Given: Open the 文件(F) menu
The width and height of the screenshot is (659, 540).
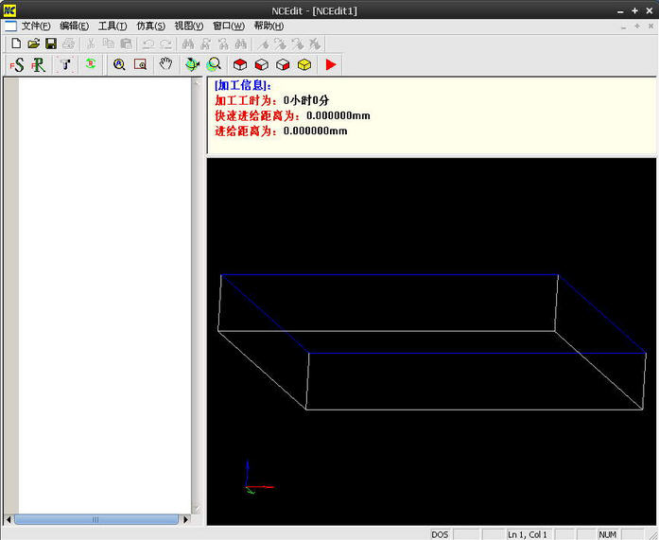Looking at the screenshot, I should point(36,26).
